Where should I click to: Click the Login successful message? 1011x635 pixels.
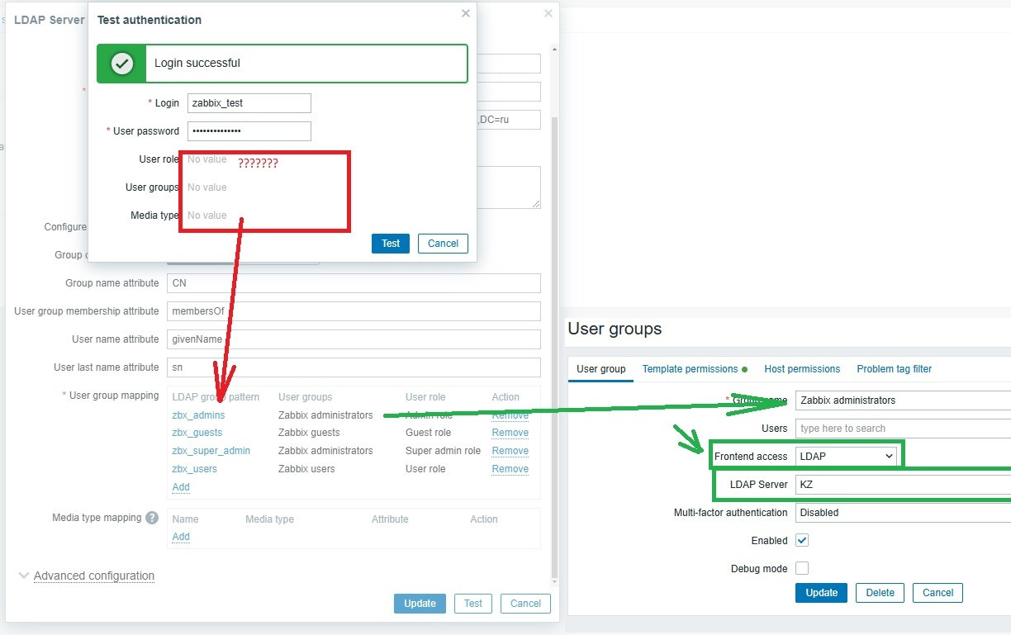[x=282, y=64]
